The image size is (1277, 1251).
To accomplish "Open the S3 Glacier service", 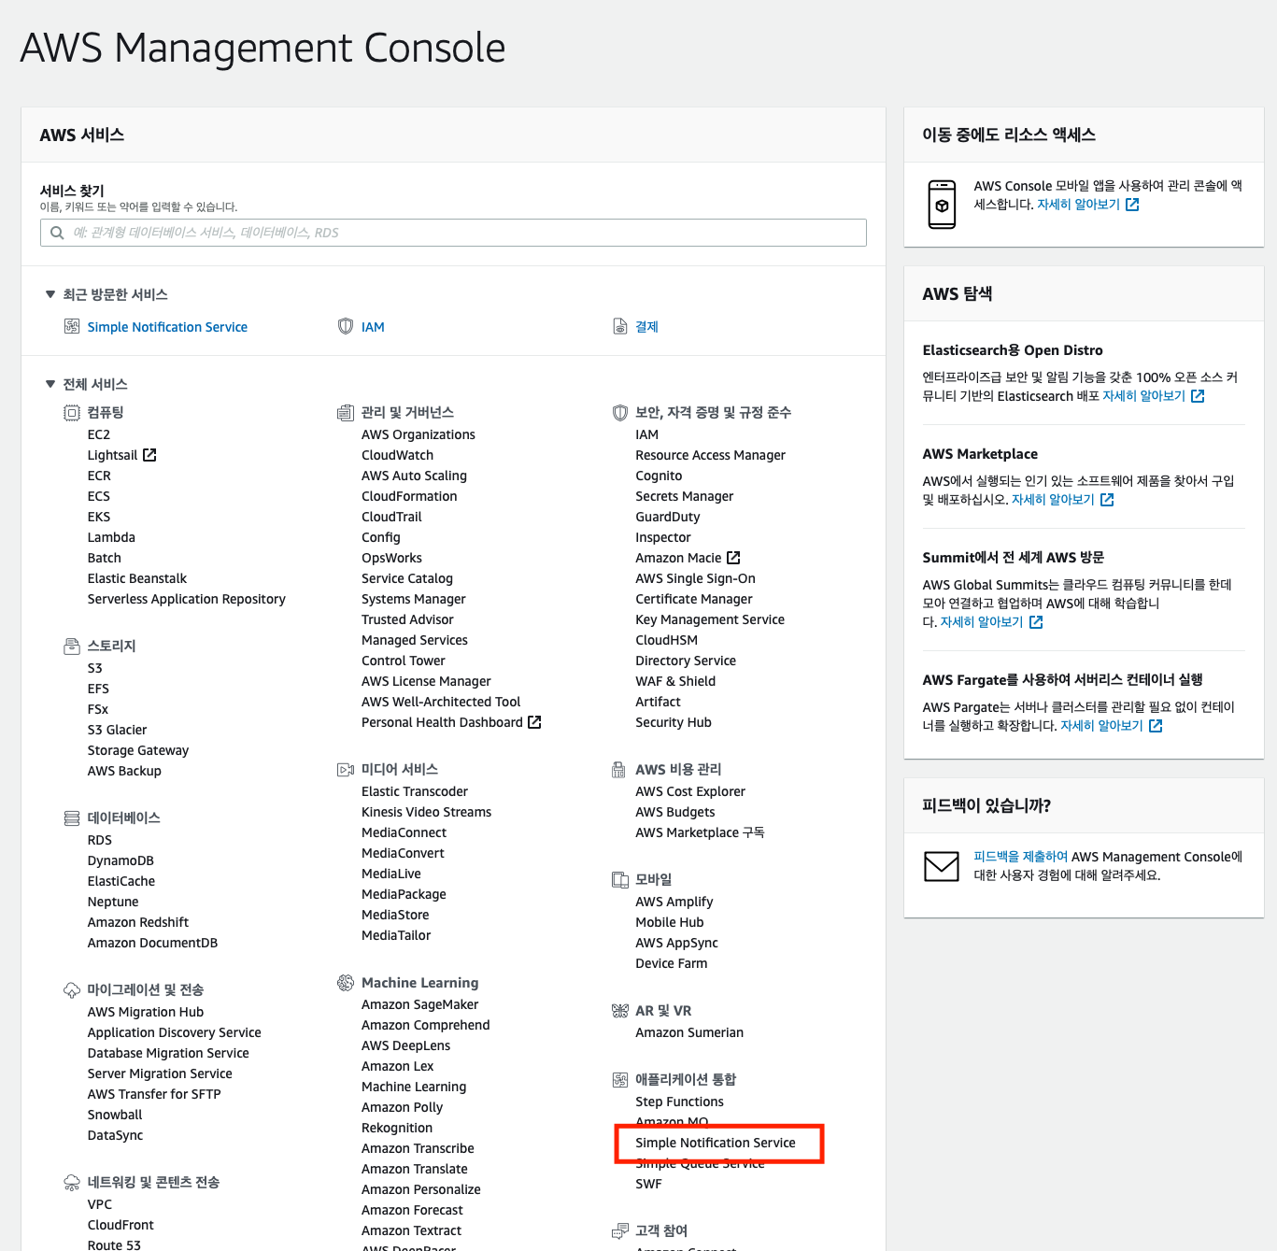I will click(x=117, y=730).
